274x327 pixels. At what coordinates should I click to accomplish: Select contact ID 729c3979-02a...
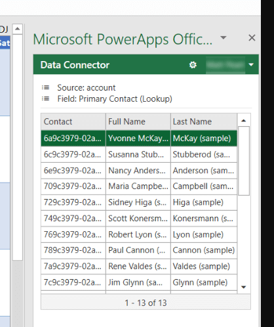click(x=73, y=202)
